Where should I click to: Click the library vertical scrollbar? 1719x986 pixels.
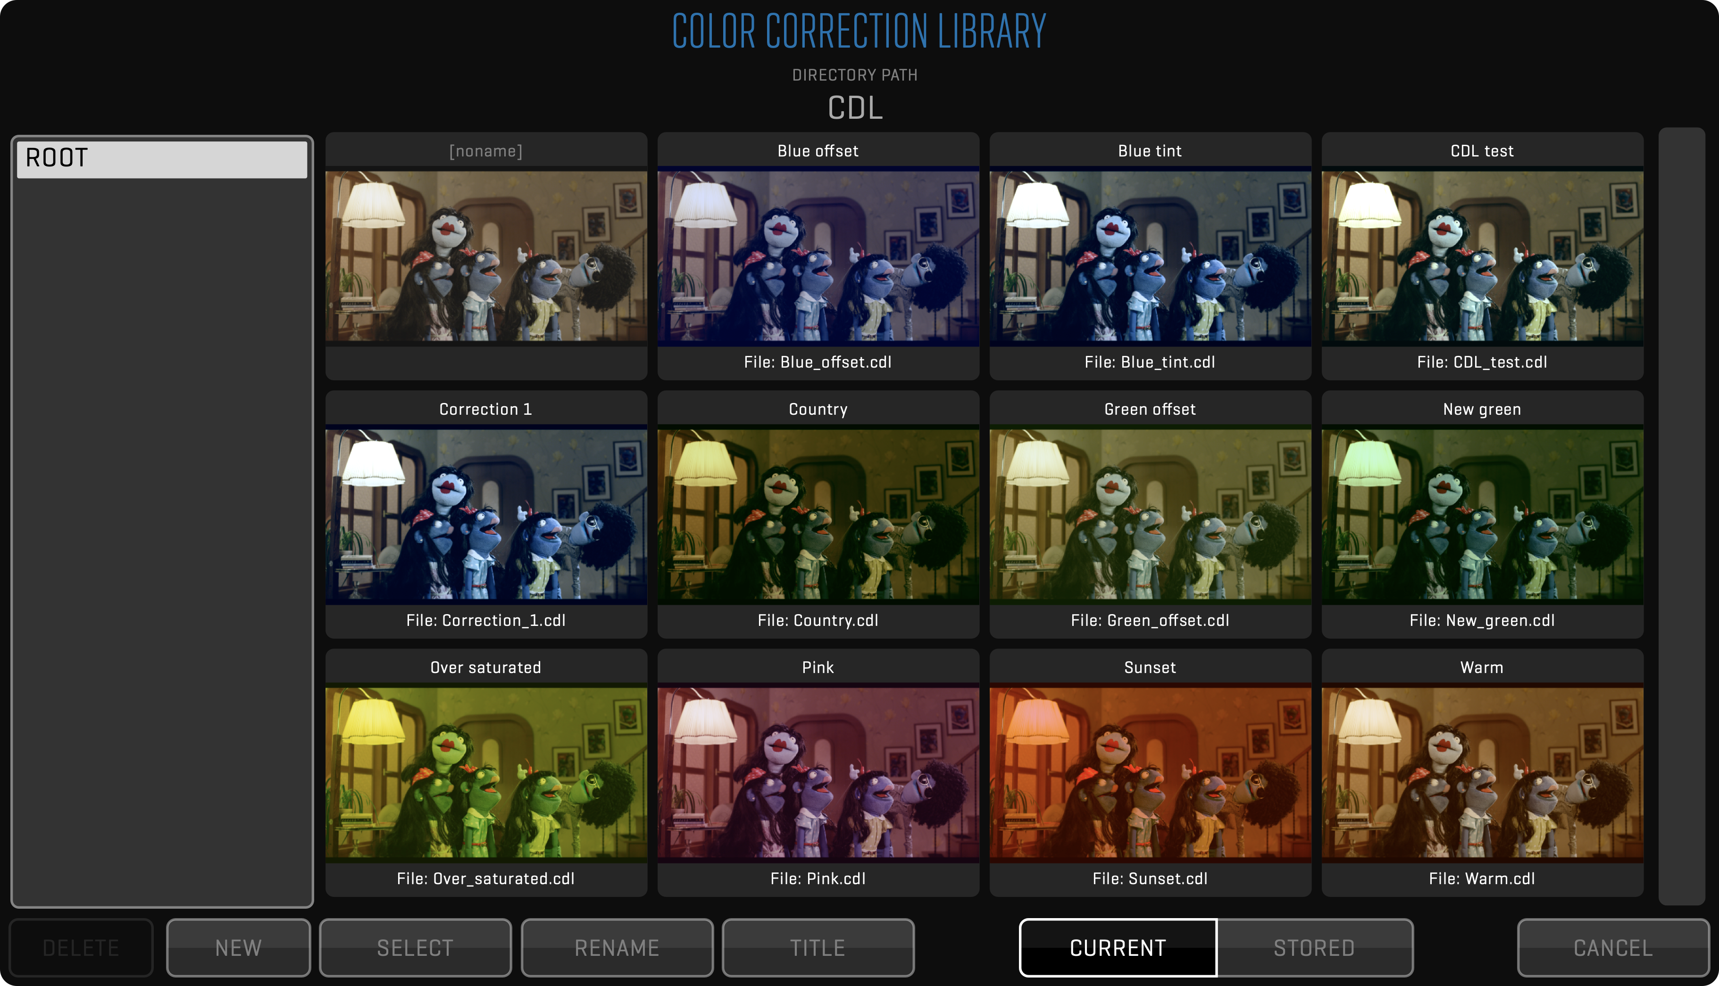click(x=1681, y=516)
